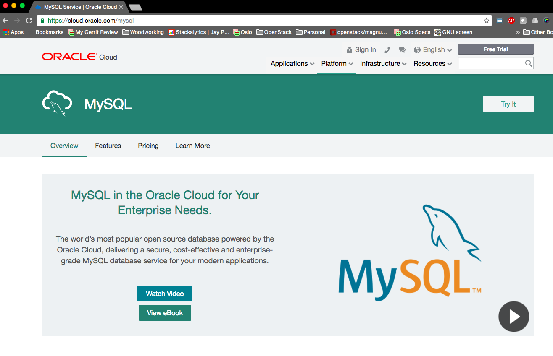Click the Try It button
This screenshot has width=553, height=356.
pos(508,104)
